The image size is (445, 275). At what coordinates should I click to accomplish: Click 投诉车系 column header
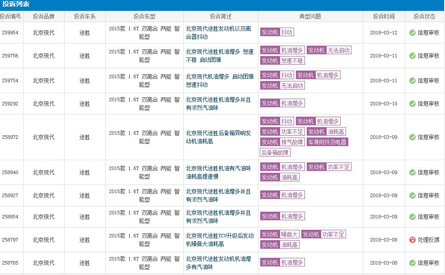tap(84, 16)
